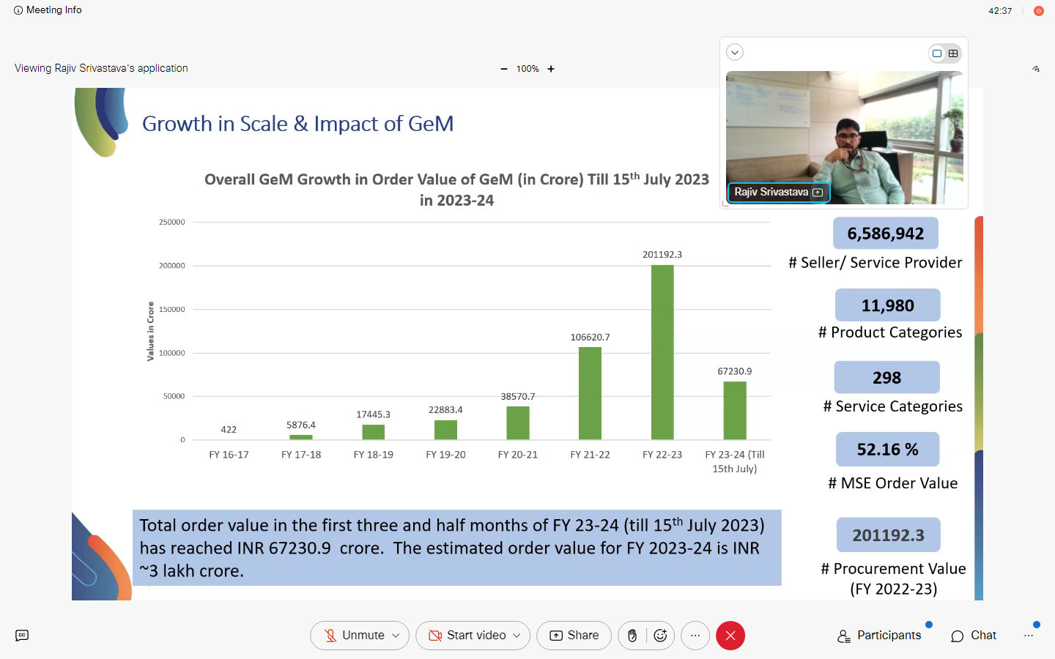Switch to grid layout view
Image resolution: width=1055 pixels, height=659 pixels.
[953, 53]
